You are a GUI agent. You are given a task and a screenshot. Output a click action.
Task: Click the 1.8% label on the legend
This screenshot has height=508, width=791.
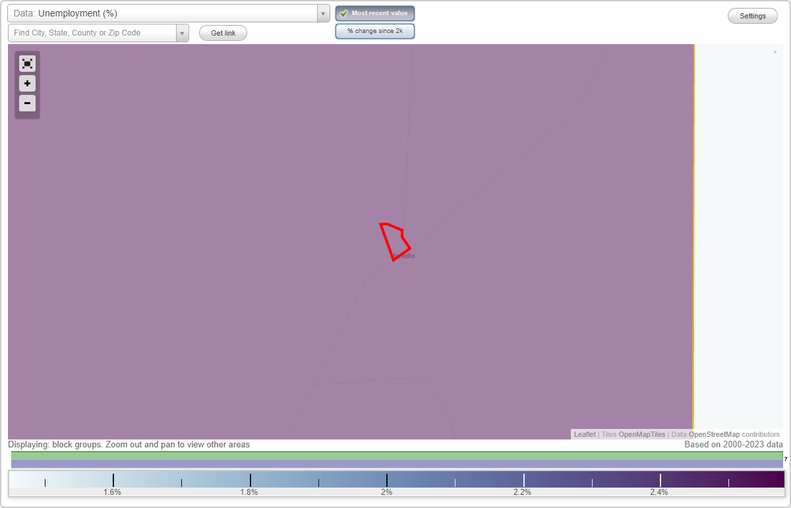(x=249, y=492)
